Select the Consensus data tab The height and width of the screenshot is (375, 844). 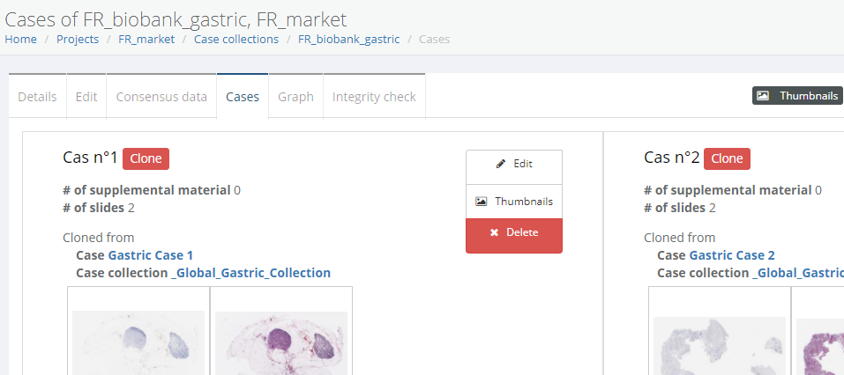(x=161, y=97)
